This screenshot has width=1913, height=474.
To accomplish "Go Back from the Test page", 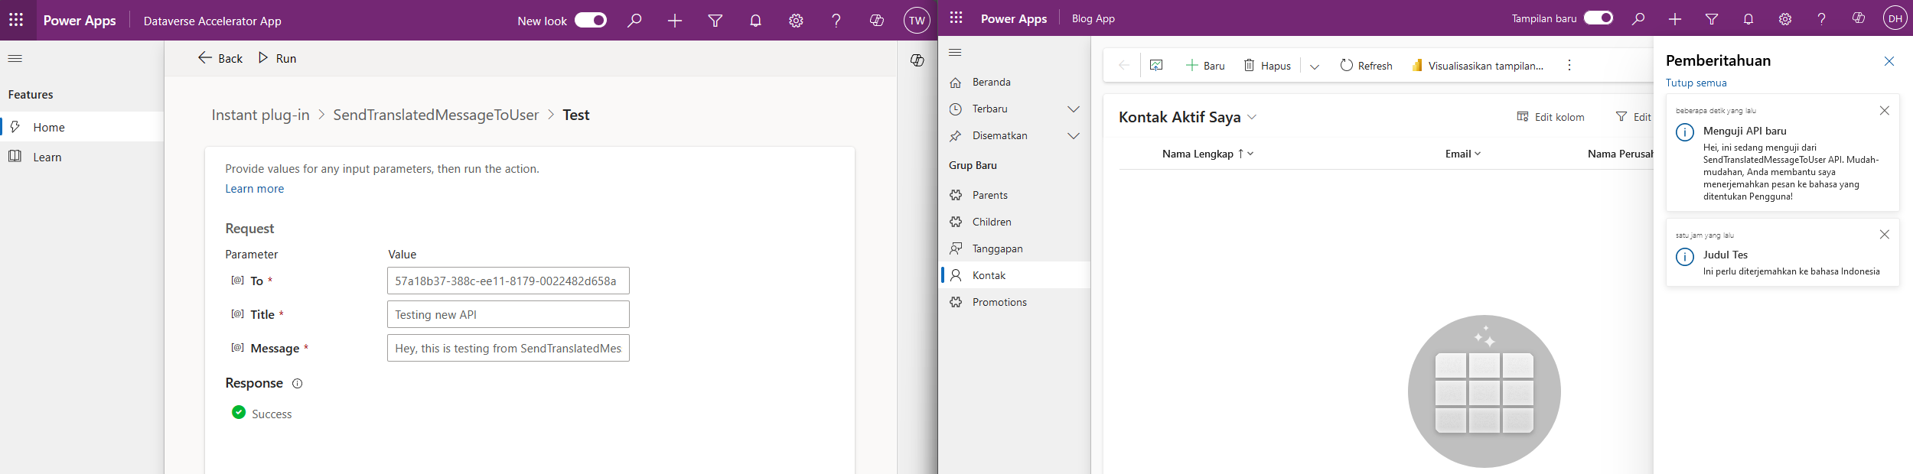I will 220,58.
